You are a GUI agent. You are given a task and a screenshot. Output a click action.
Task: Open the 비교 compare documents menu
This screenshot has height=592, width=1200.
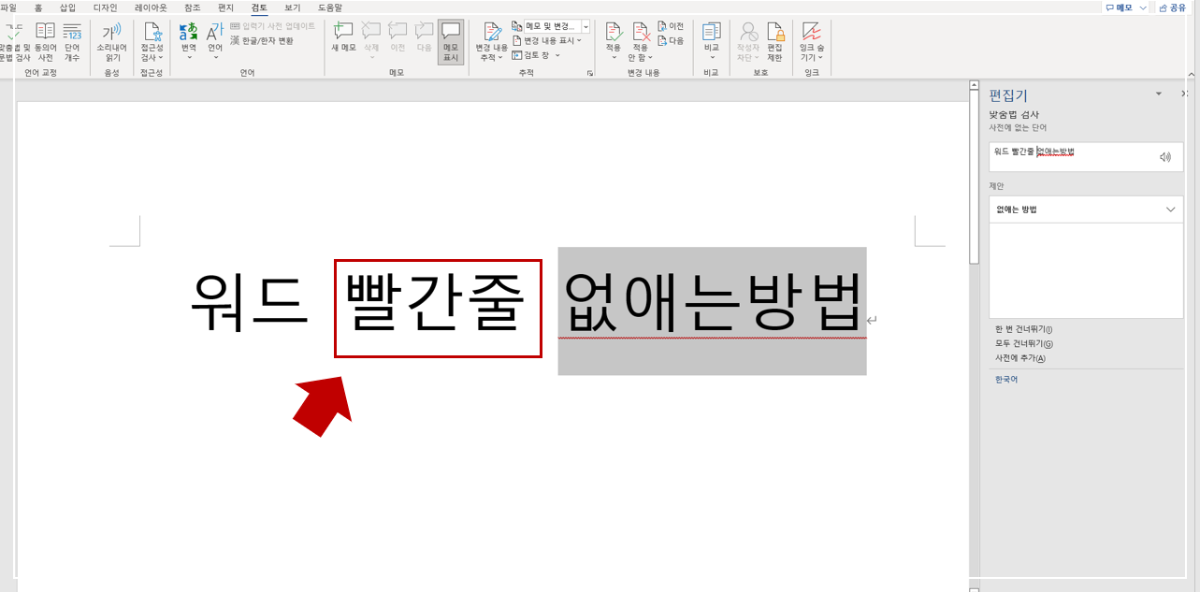(x=712, y=42)
